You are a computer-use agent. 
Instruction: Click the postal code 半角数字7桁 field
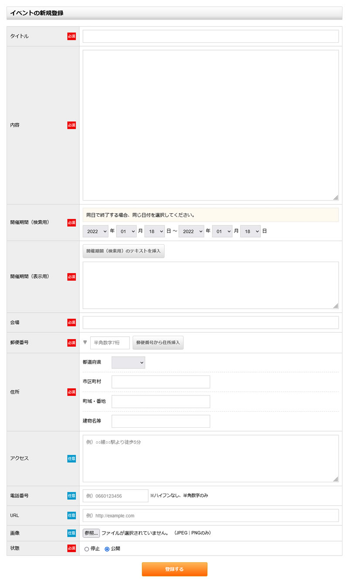click(x=109, y=343)
